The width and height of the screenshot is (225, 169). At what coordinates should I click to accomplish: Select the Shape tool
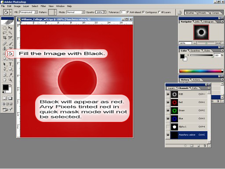click(10, 69)
